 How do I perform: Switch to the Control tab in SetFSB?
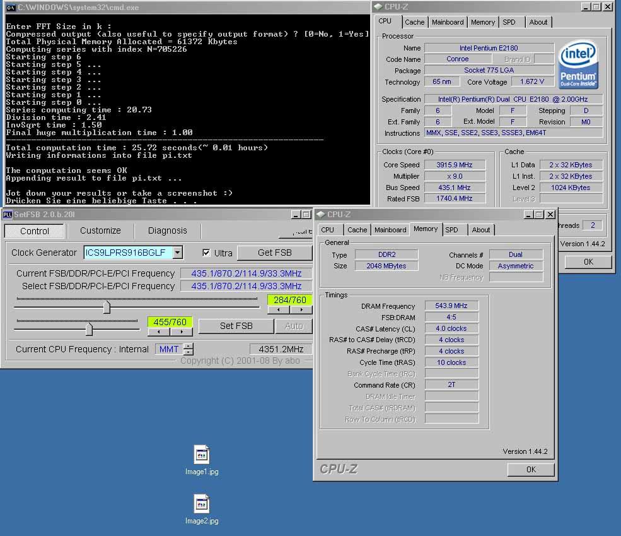(35, 231)
